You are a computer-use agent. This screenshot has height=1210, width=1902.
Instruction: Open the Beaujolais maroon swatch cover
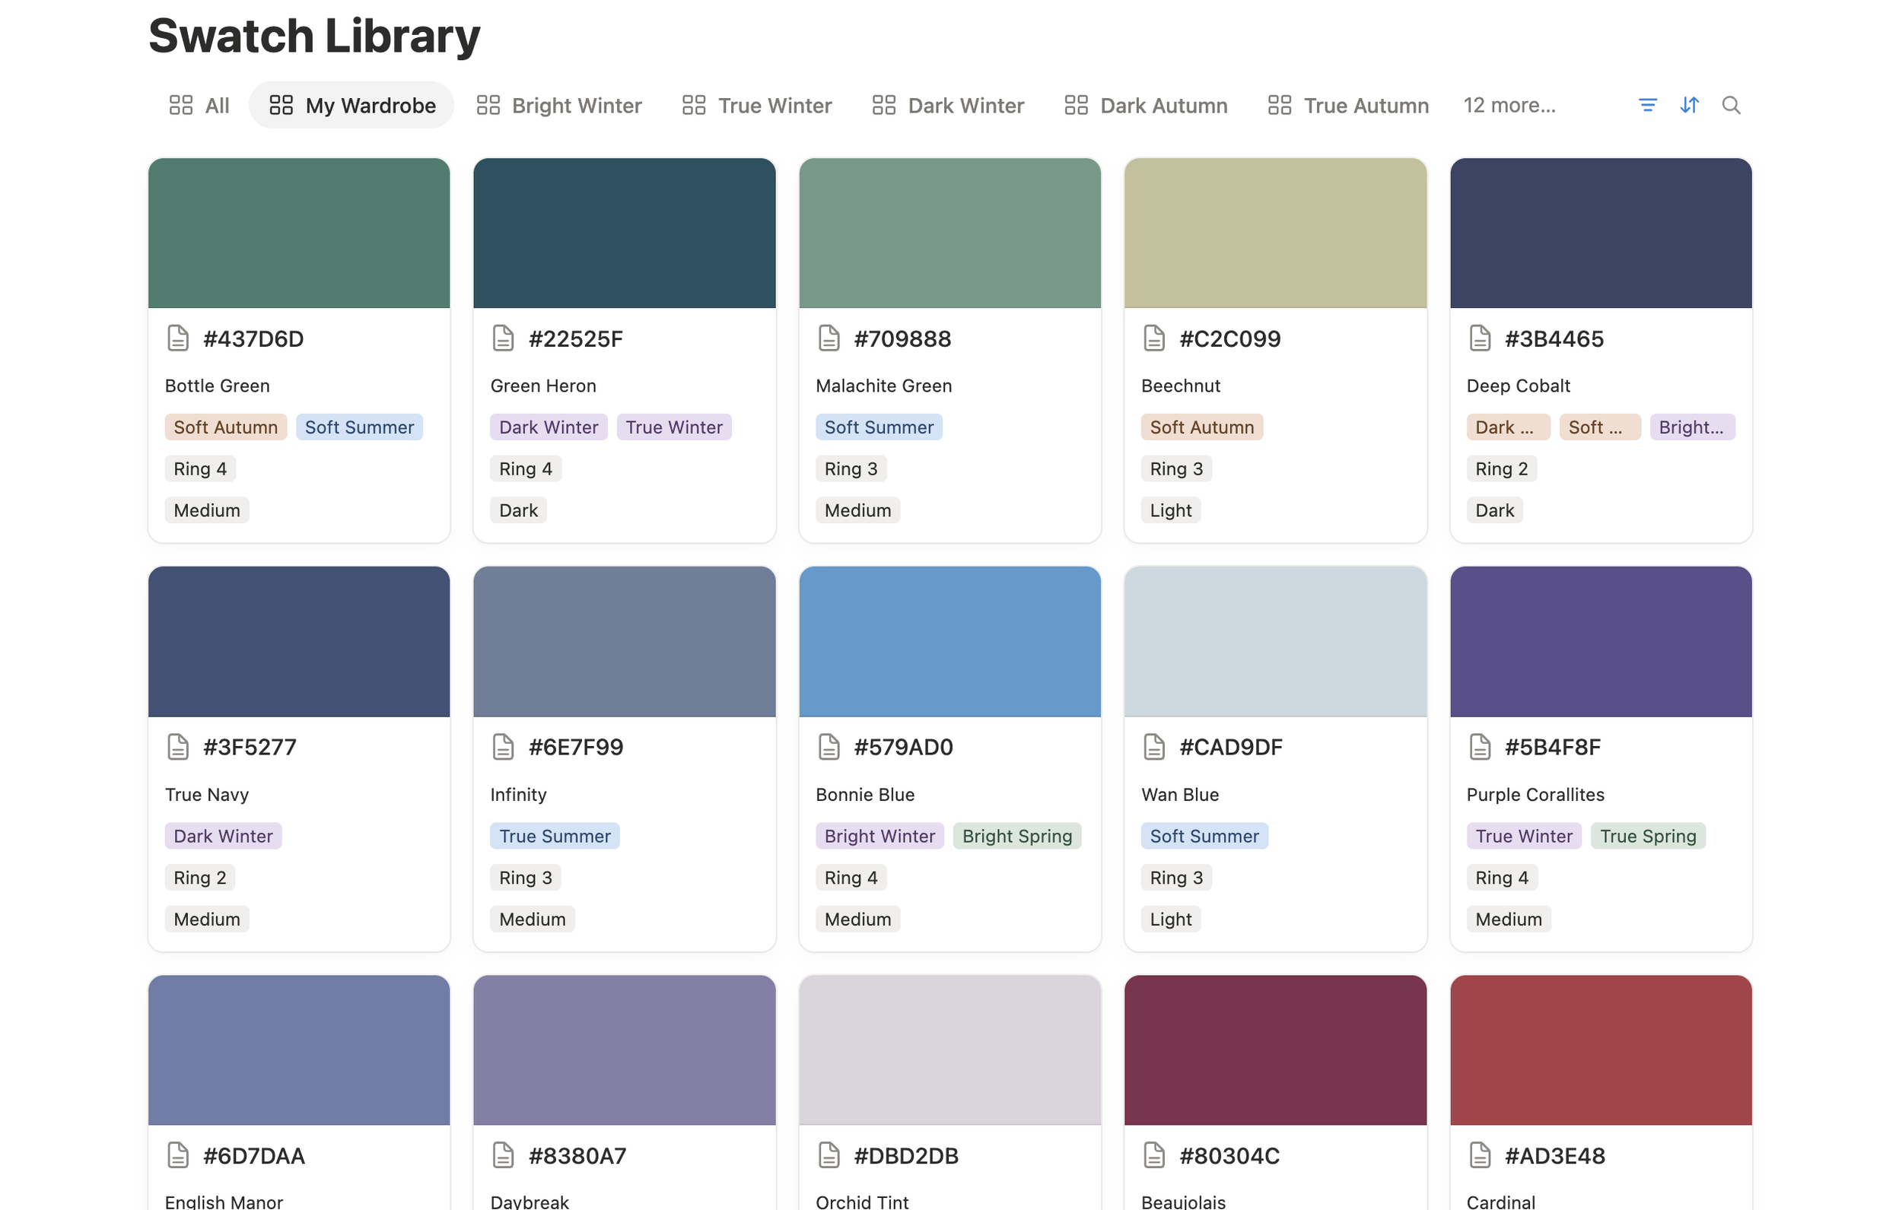point(1275,1050)
